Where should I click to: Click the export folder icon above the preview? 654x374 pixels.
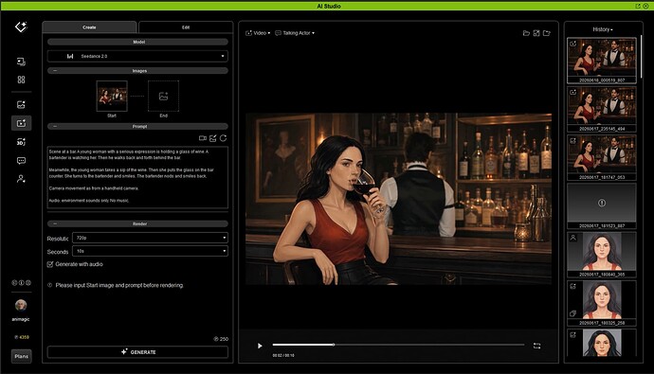[546, 33]
